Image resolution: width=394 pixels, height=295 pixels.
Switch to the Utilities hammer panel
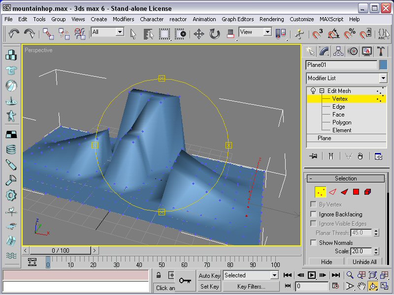[381, 51]
